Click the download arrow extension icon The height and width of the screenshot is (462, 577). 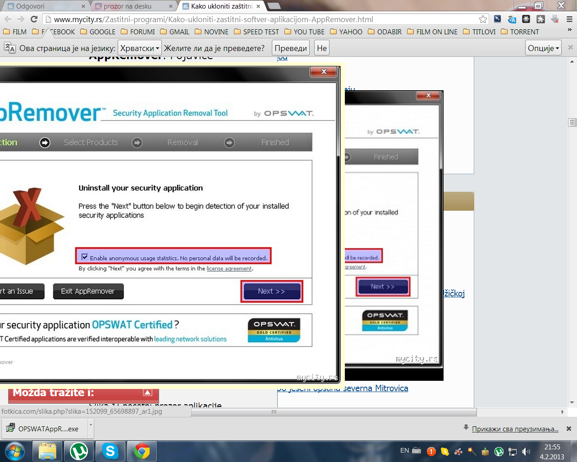tap(555, 19)
